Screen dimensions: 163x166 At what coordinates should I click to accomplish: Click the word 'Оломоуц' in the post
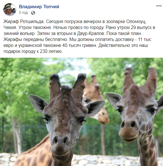[136, 22]
